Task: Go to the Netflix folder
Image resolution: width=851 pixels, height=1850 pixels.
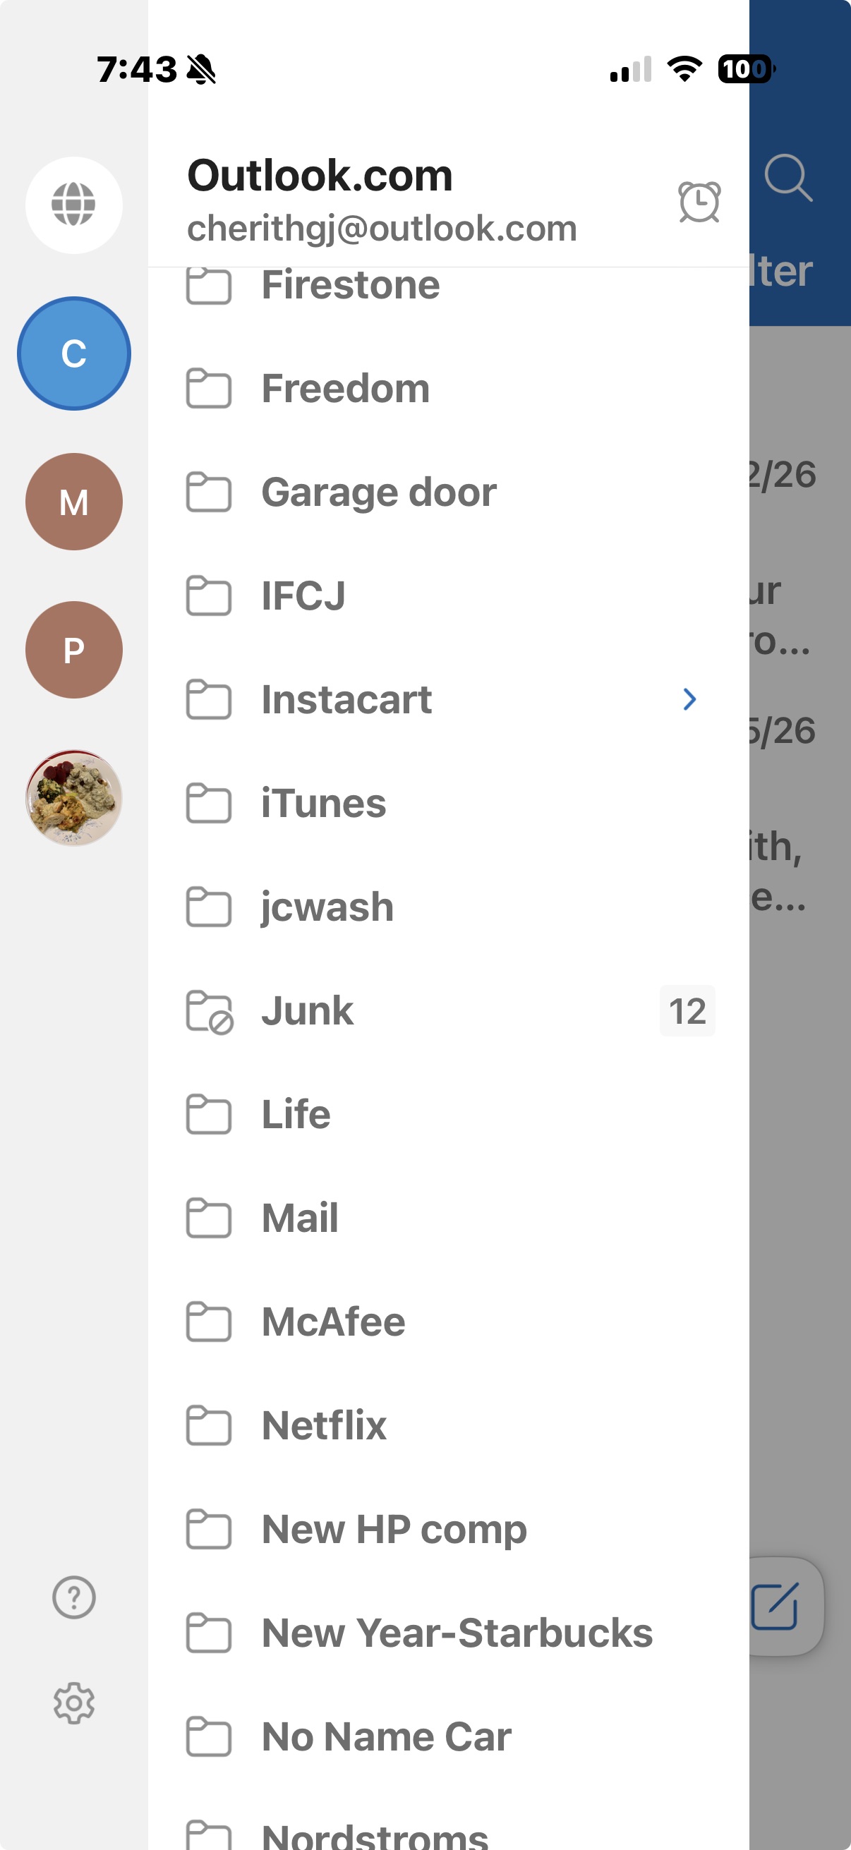Action: point(449,1425)
